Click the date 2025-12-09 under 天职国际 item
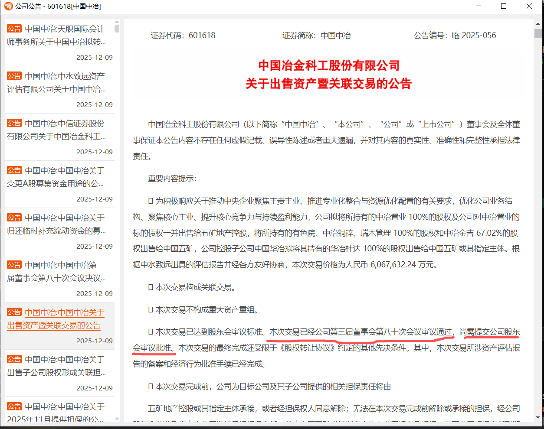This screenshot has width=544, height=429. pos(95,58)
